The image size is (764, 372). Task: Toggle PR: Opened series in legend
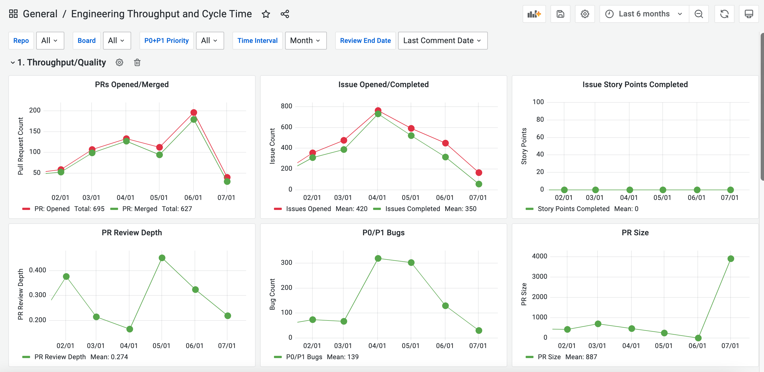pyautogui.click(x=52, y=209)
